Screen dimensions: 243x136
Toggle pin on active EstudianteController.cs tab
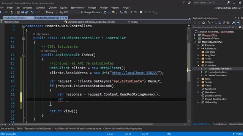[x=63, y=18]
